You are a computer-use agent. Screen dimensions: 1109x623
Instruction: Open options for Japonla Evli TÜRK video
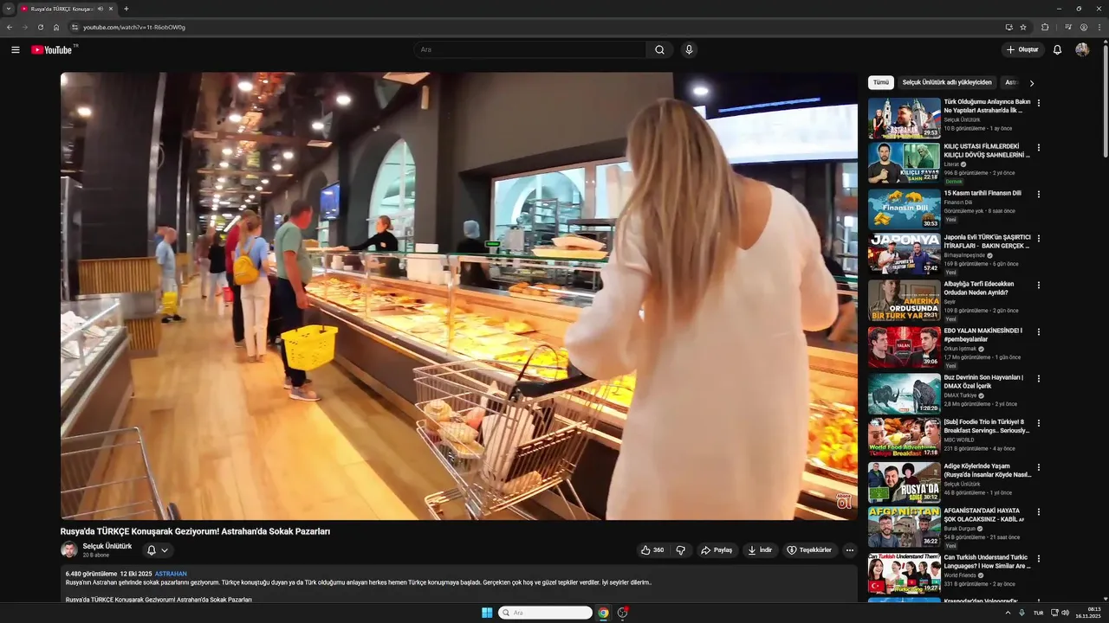pos(1039,238)
